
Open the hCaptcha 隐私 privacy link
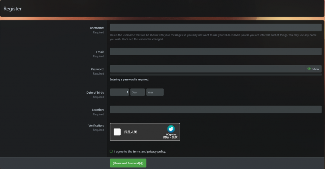[166, 137]
